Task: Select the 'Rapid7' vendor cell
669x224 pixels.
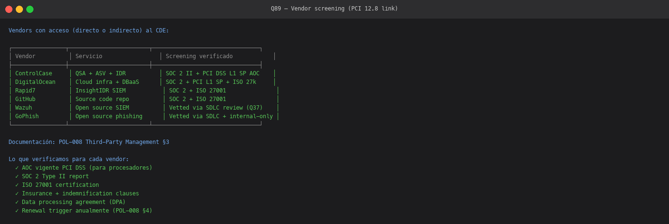Action: click(x=25, y=91)
